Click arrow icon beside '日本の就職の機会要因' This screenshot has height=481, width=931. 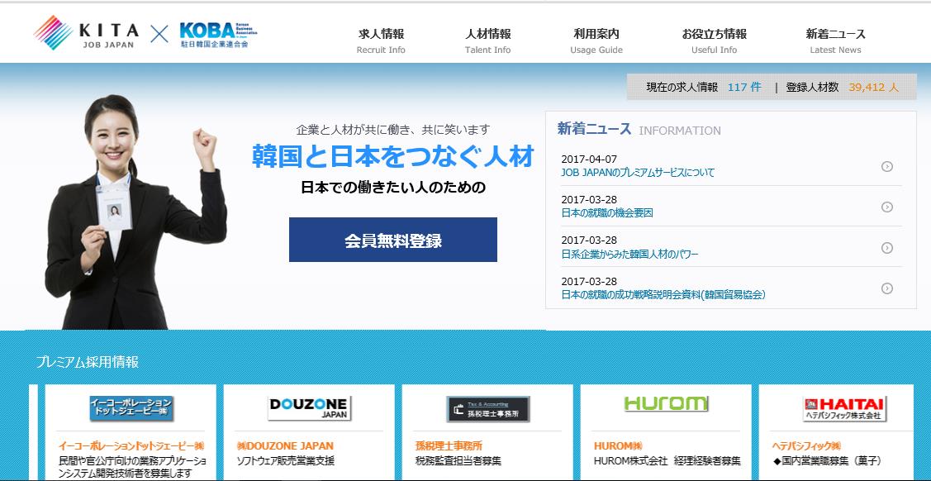pos(887,207)
